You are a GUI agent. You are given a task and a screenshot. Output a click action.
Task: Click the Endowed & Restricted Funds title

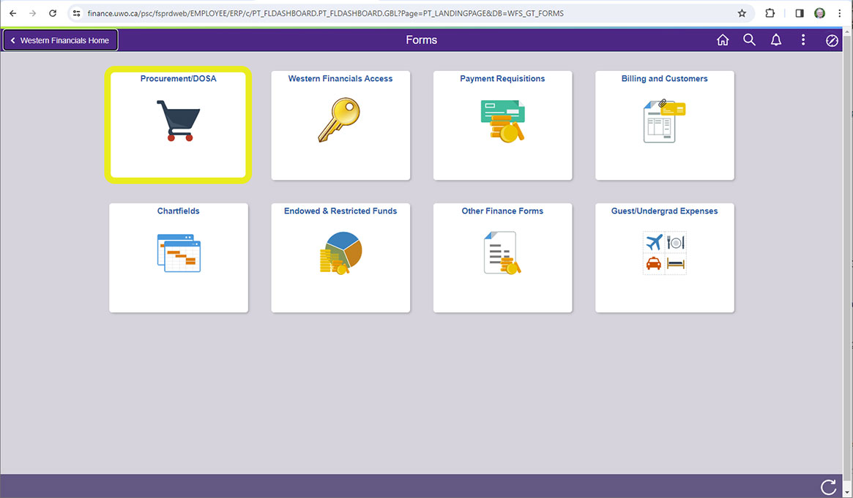click(340, 211)
